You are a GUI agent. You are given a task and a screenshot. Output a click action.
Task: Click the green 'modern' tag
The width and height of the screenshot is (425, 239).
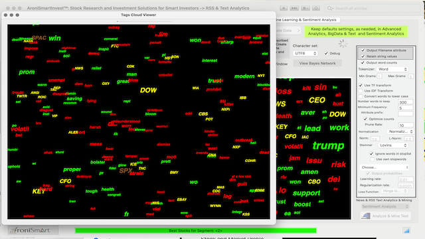point(244,76)
